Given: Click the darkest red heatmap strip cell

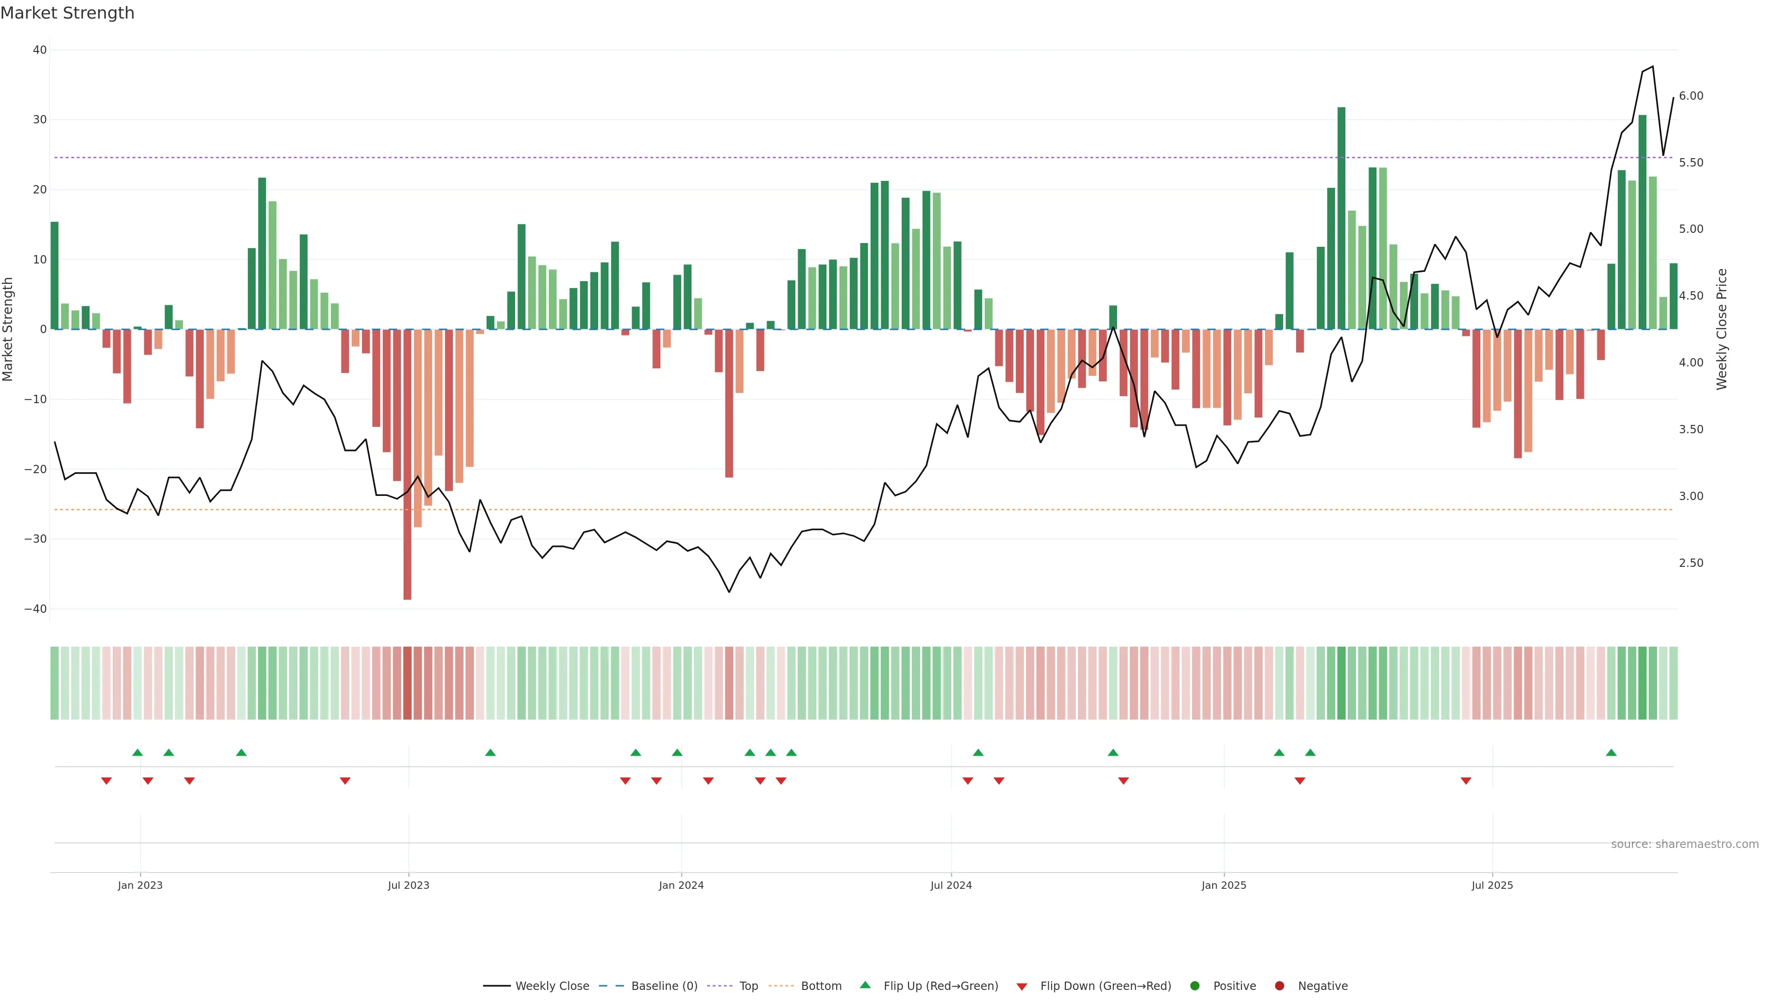Looking at the screenshot, I should click(407, 683).
